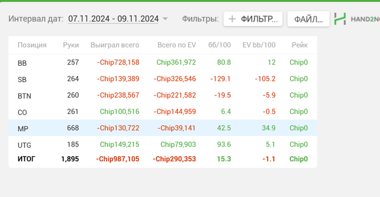Image resolution: width=380 pixels, height=197 pixels.
Task: Select date range 07.11.2024 - 09.11.2024
Action: point(113,18)
